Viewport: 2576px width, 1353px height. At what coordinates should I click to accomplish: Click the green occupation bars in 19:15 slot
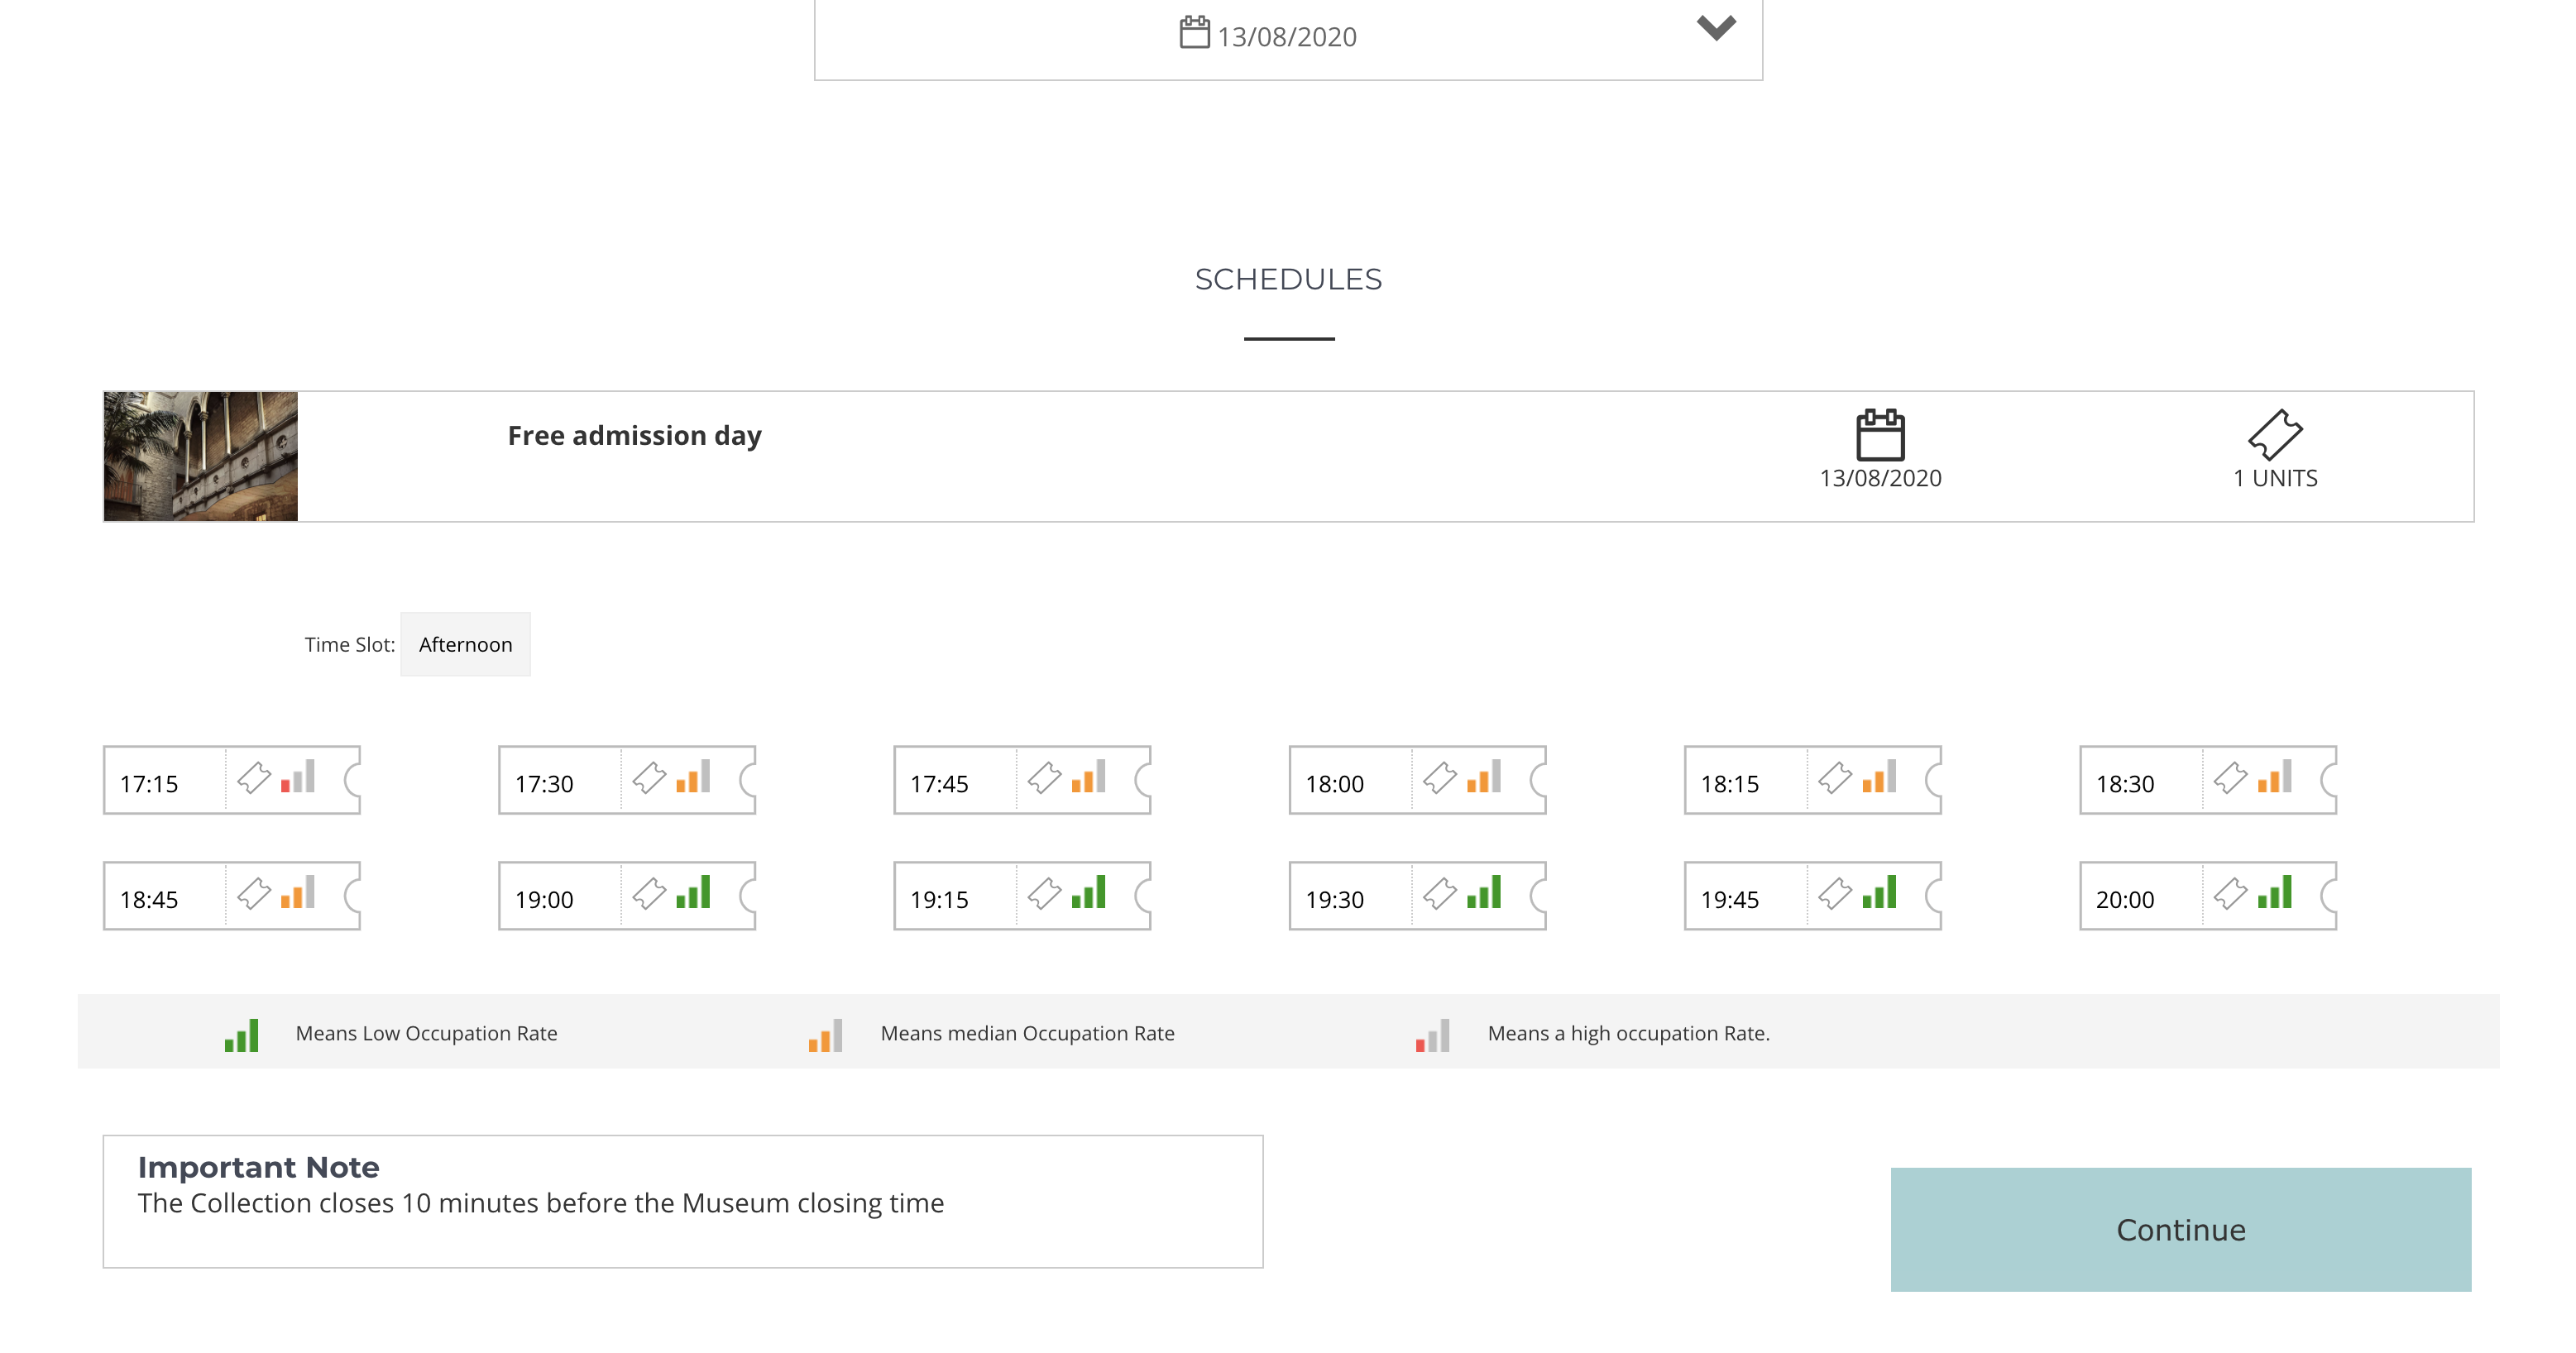[1088, 892]
